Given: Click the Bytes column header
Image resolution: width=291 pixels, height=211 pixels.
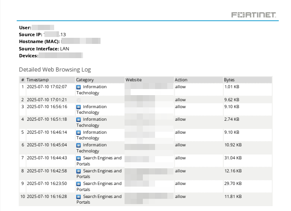Looking at the screenshot, I should click(x=229, y=80).
